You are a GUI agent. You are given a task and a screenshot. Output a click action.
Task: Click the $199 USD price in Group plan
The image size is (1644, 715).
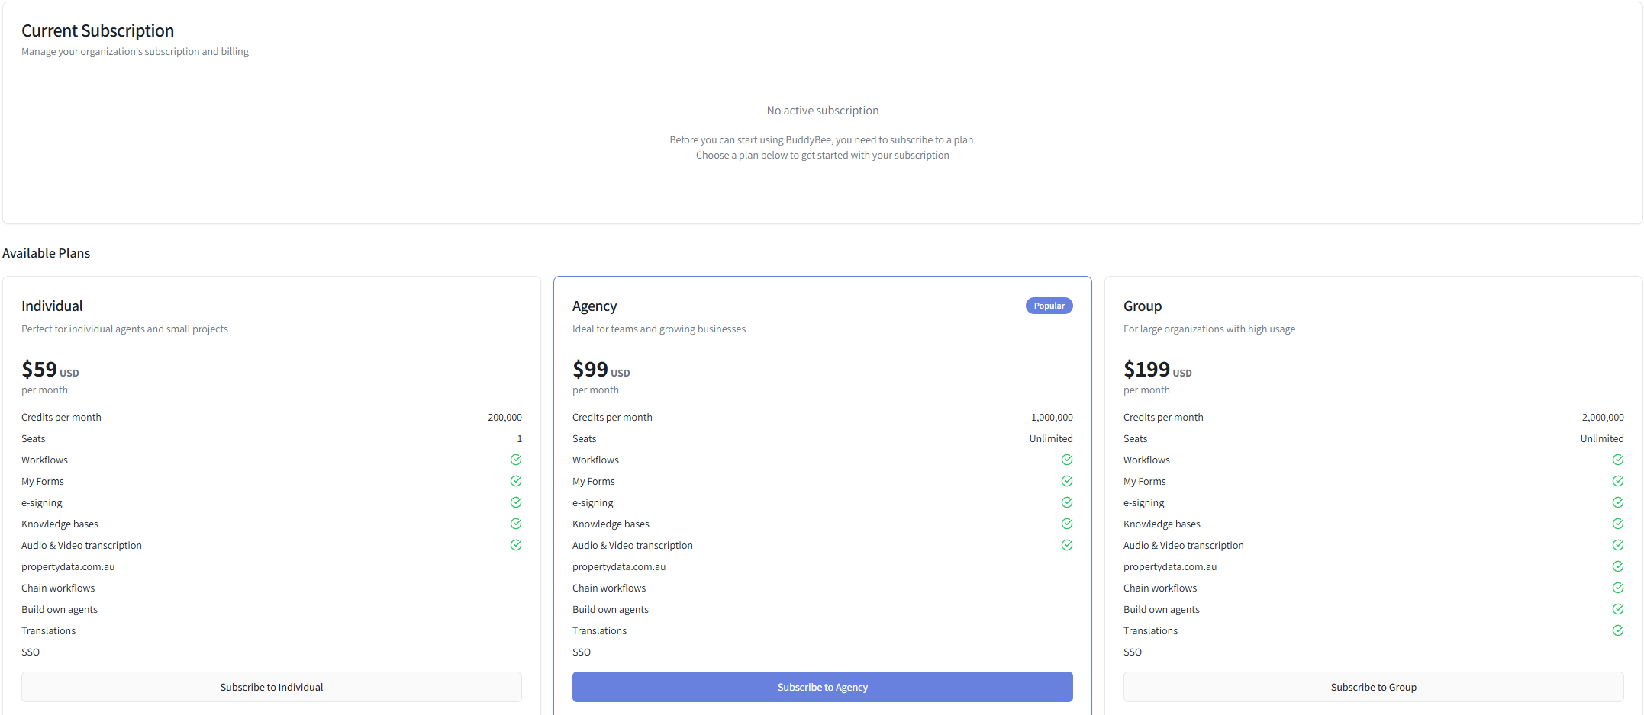pyautogui.click(x=1156, y=370)
